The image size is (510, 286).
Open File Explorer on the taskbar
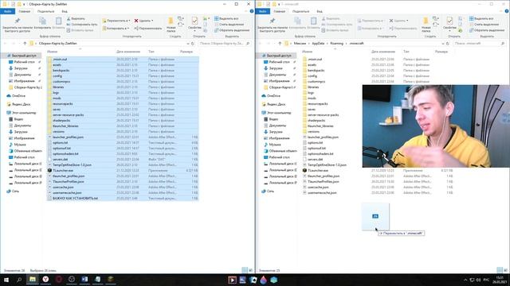click(33, 280)
